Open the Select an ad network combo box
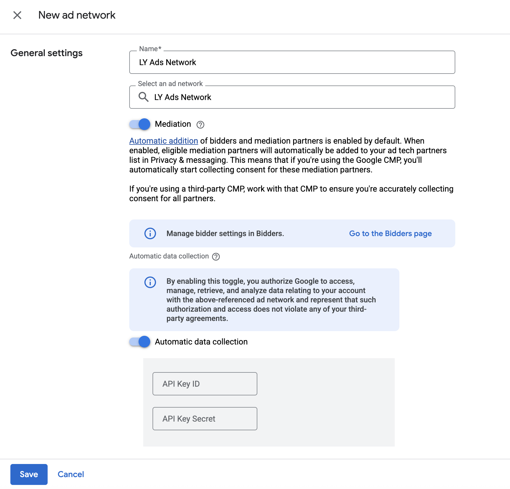Screen dimensions: 510x489 (292, 97)
